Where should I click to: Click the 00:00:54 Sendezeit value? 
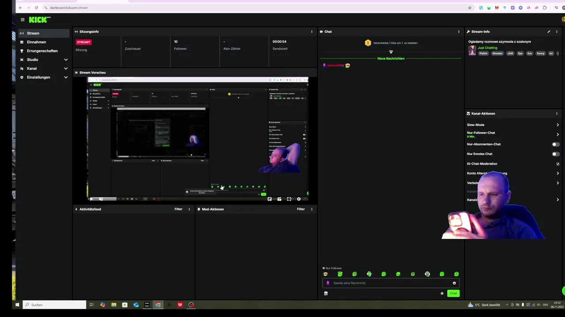tap(279, 42)
